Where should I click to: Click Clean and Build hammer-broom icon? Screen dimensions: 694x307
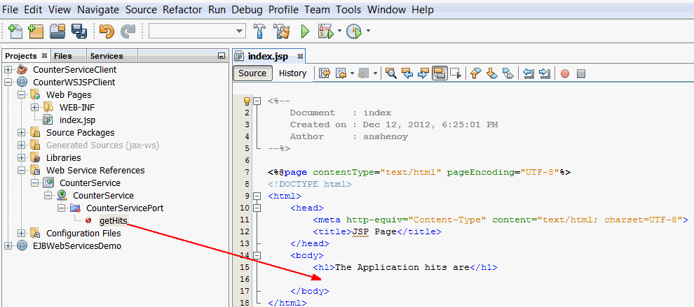(282, 31)
